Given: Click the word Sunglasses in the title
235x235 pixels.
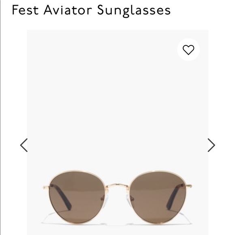Looking at the screenshot, I should [x=134, y=11].
